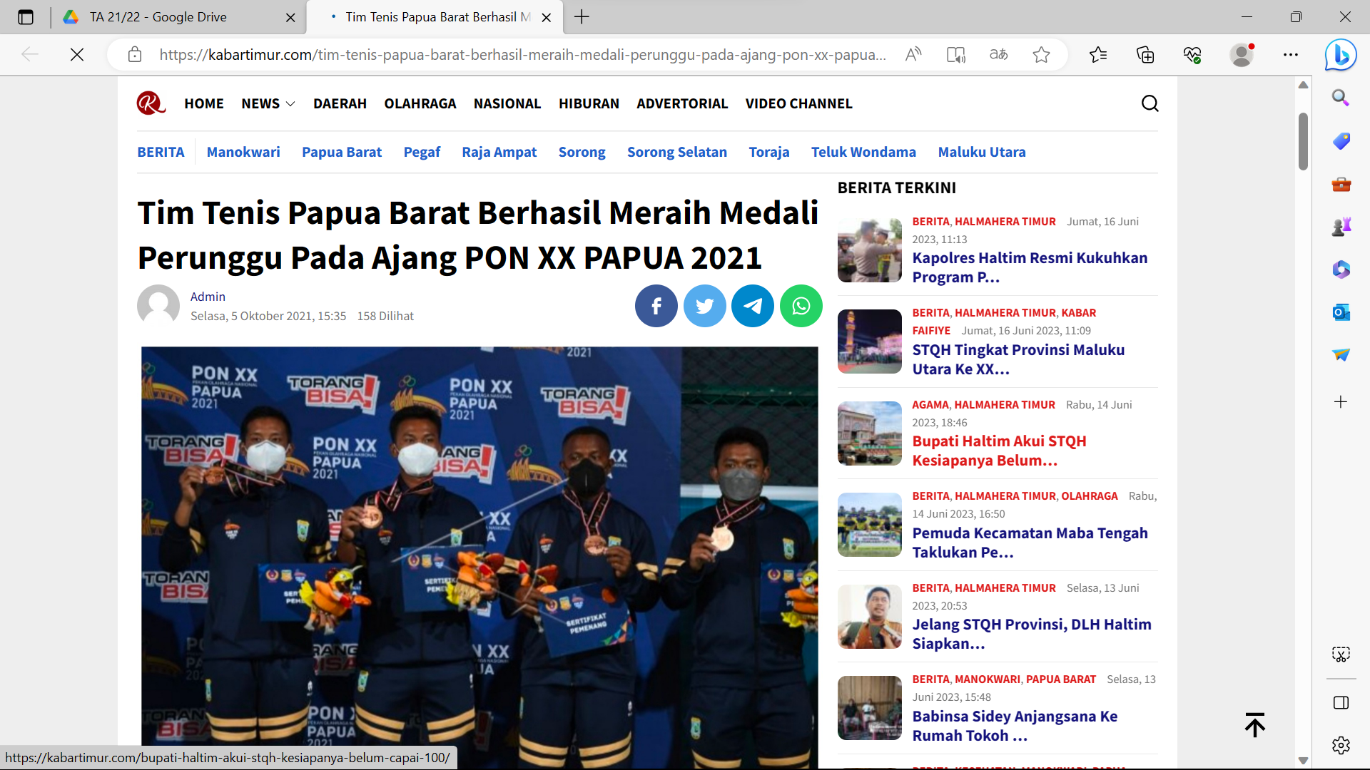Open a new browser tab
The width and height of the screenshot is (1370, 770).
point(582,17)
